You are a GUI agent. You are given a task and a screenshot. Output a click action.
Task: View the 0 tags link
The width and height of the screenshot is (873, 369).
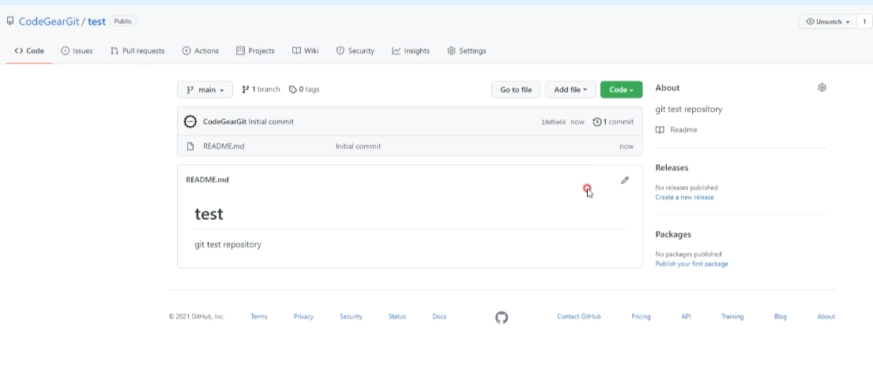(x=304, y=89)
